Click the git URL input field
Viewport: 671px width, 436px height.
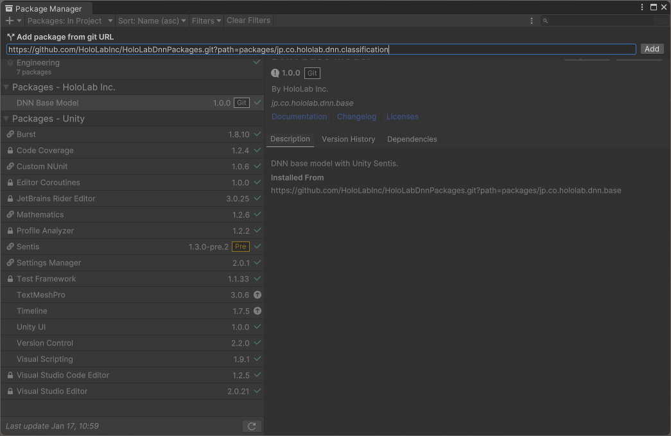(x=321, y=49)
